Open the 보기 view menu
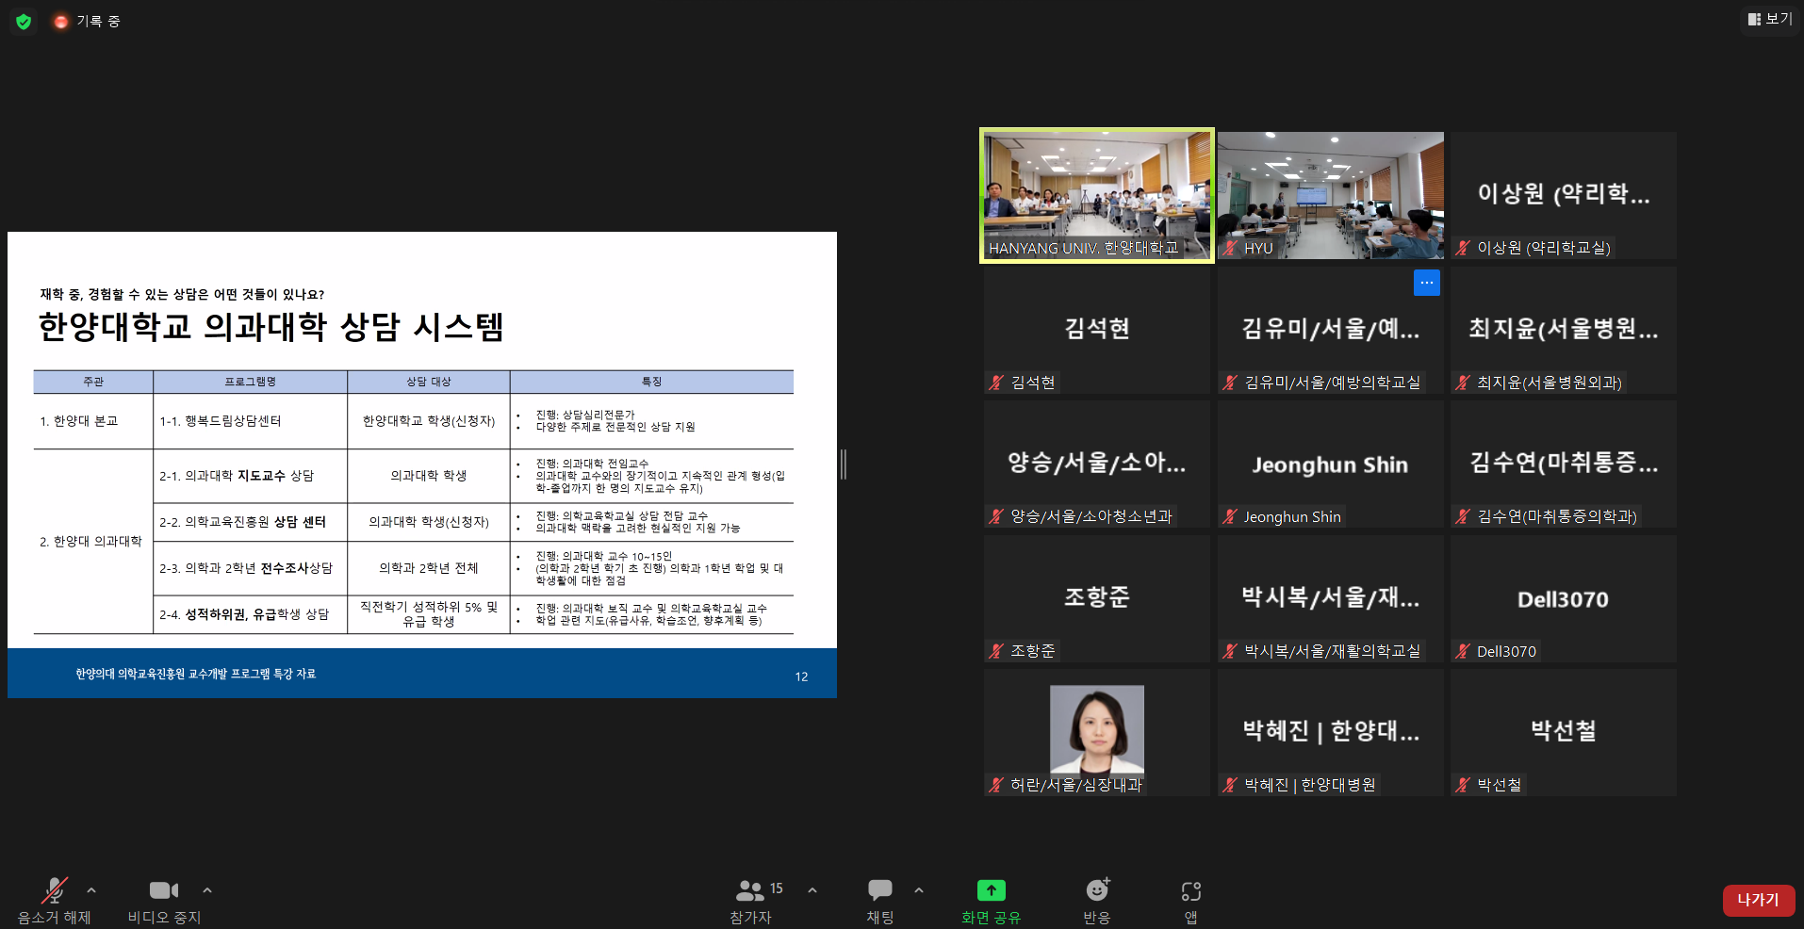 pyautogui.click(x=1769, y=19)
